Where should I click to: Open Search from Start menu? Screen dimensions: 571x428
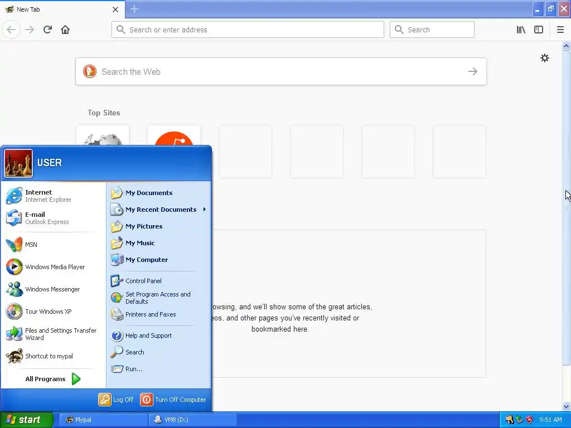tap(158, 352)
